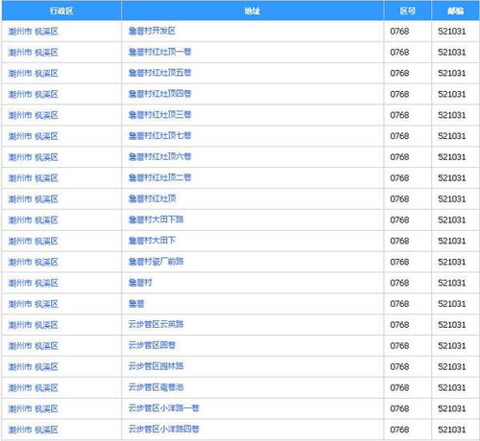480x441 pixels.
Task: Select postcode 521031 in 詹厝村红灶顶二巷 row
Action: coord(451,178)
